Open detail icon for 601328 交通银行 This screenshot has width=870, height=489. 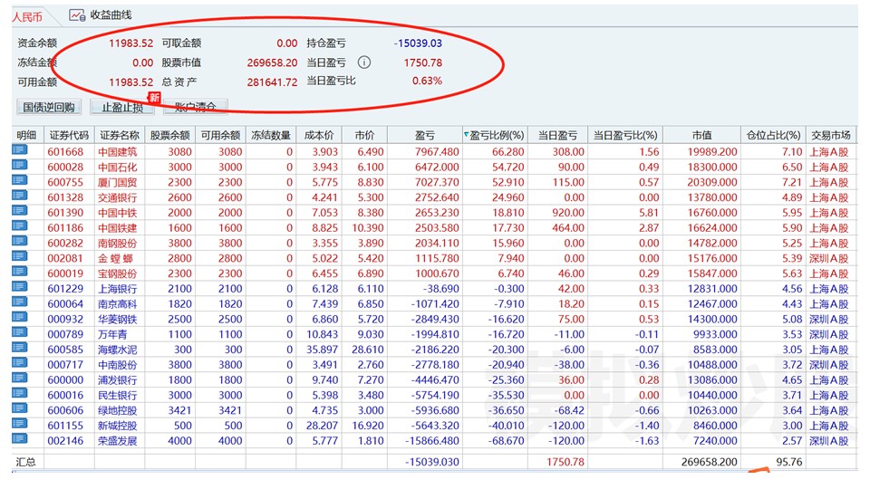click(x=19, y=196)
